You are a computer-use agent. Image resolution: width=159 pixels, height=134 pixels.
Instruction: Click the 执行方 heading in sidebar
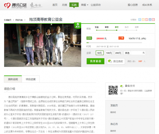[114, 124]
